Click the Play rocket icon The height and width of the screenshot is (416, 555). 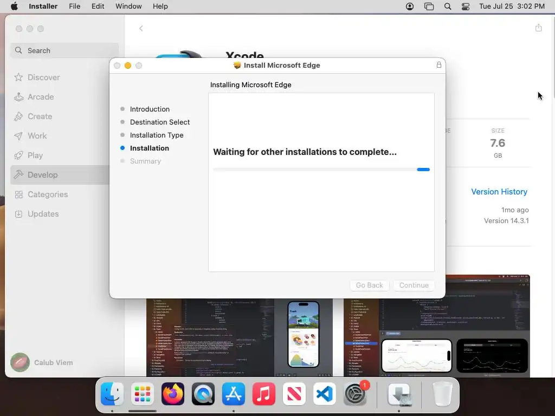pyautogui.click(x=18, y=155)
